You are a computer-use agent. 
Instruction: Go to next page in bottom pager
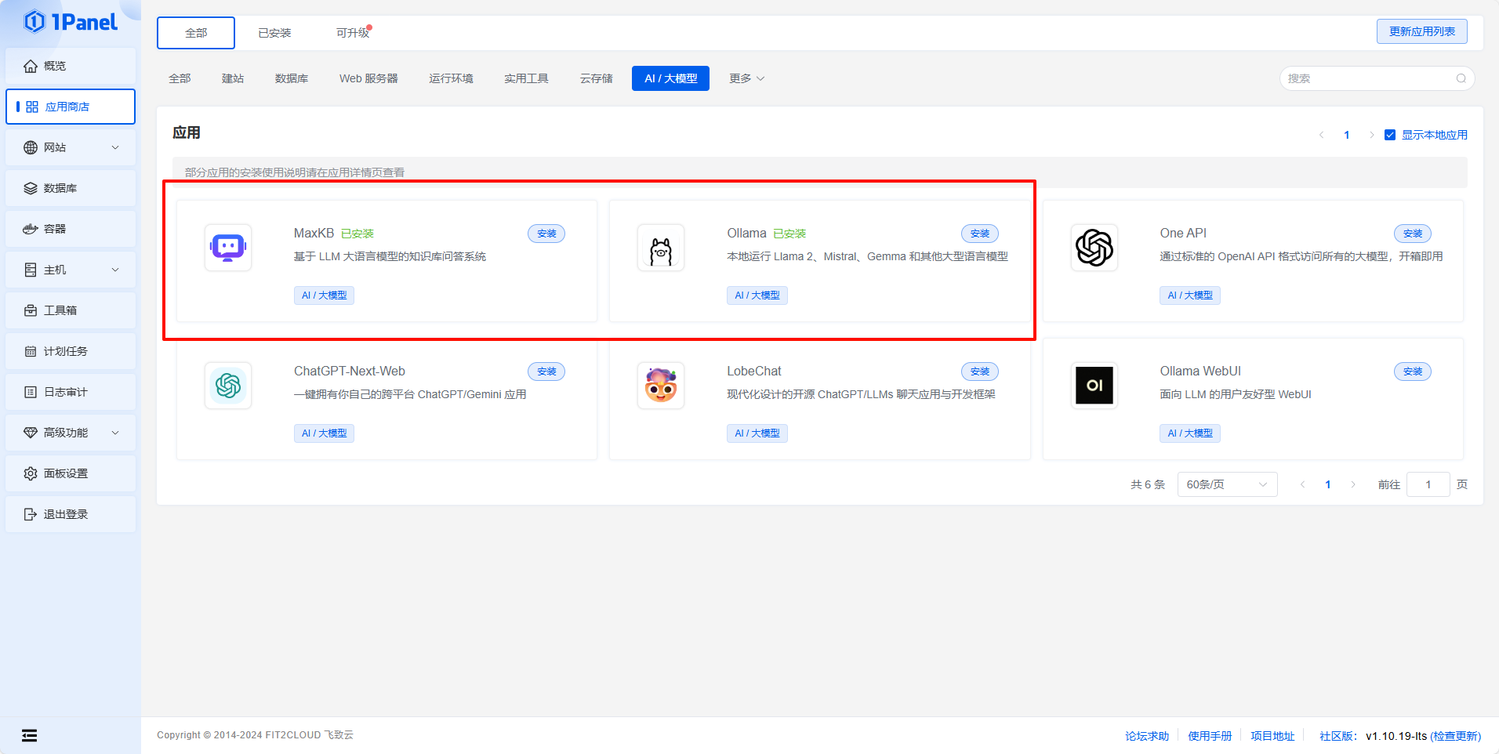pyautogui.click(x=1353, y=484)
